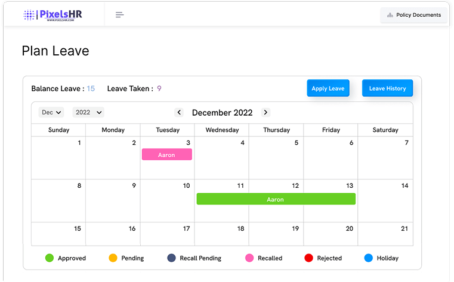
Task: Click the red Rejected legend dot
Action: (x=309, y=258)
